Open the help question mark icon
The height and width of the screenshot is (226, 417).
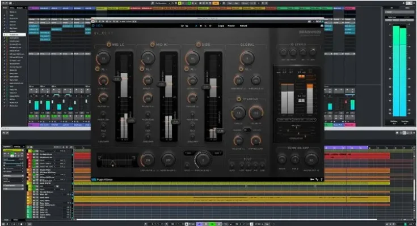[322, 179]
